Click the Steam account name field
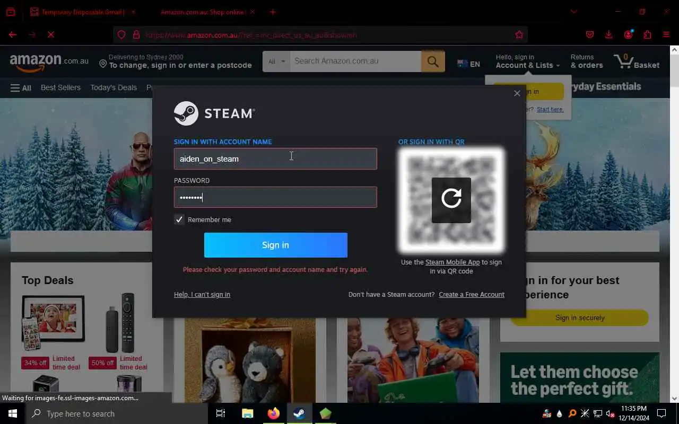Image resolution: width=679 pixels, height=424 pixels. [x=275, y=159]
